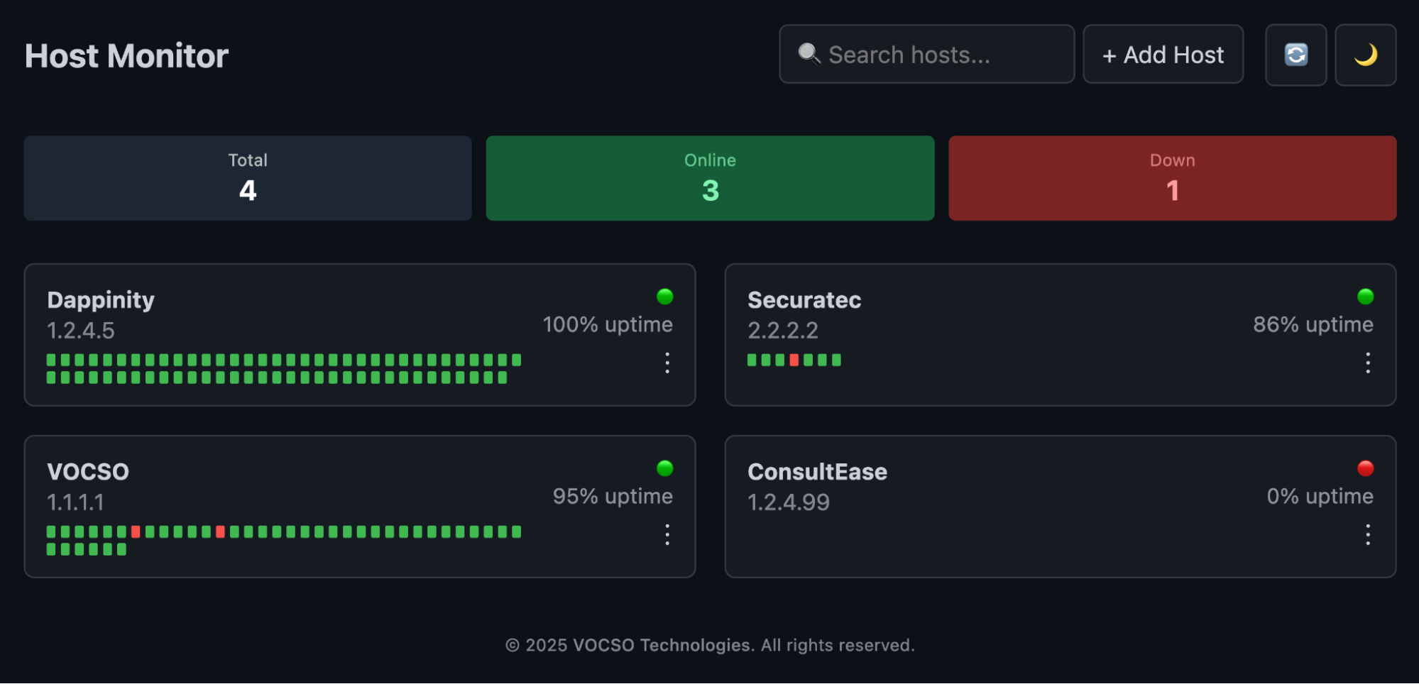The width and height of the screenshot is (1419, 684).
Task: Open Dappinity's three-dot options menu
Action: tap(667, 363)
